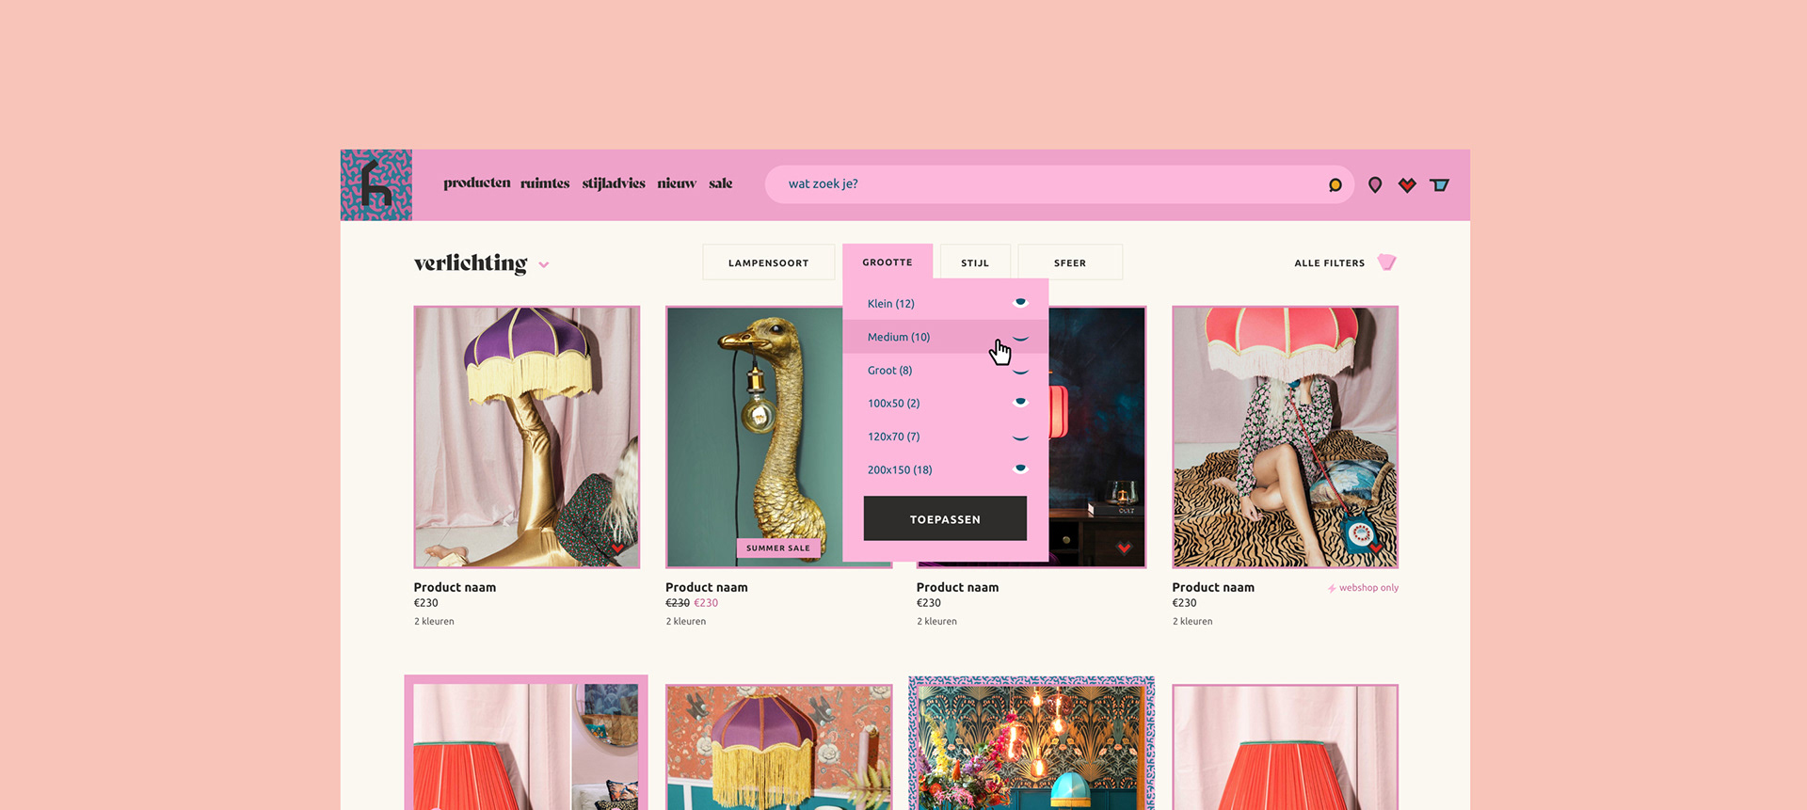Image resolution: width=1807 pixels, height=810 pixels.
Task: Open the Stijl filter dropdown
Action: (x=974, y=262)
